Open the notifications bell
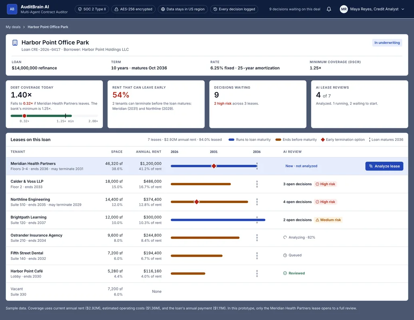 click(x=329, y=9)
